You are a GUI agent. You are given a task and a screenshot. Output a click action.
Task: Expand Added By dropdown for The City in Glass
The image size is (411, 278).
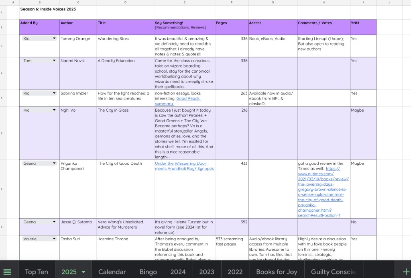(54, 110)
